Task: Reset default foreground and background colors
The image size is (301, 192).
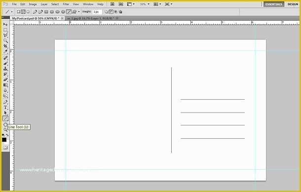Action: coord(3,135)
